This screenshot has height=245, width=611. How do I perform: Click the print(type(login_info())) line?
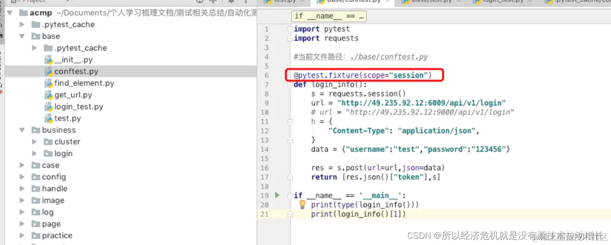(365, 204)
